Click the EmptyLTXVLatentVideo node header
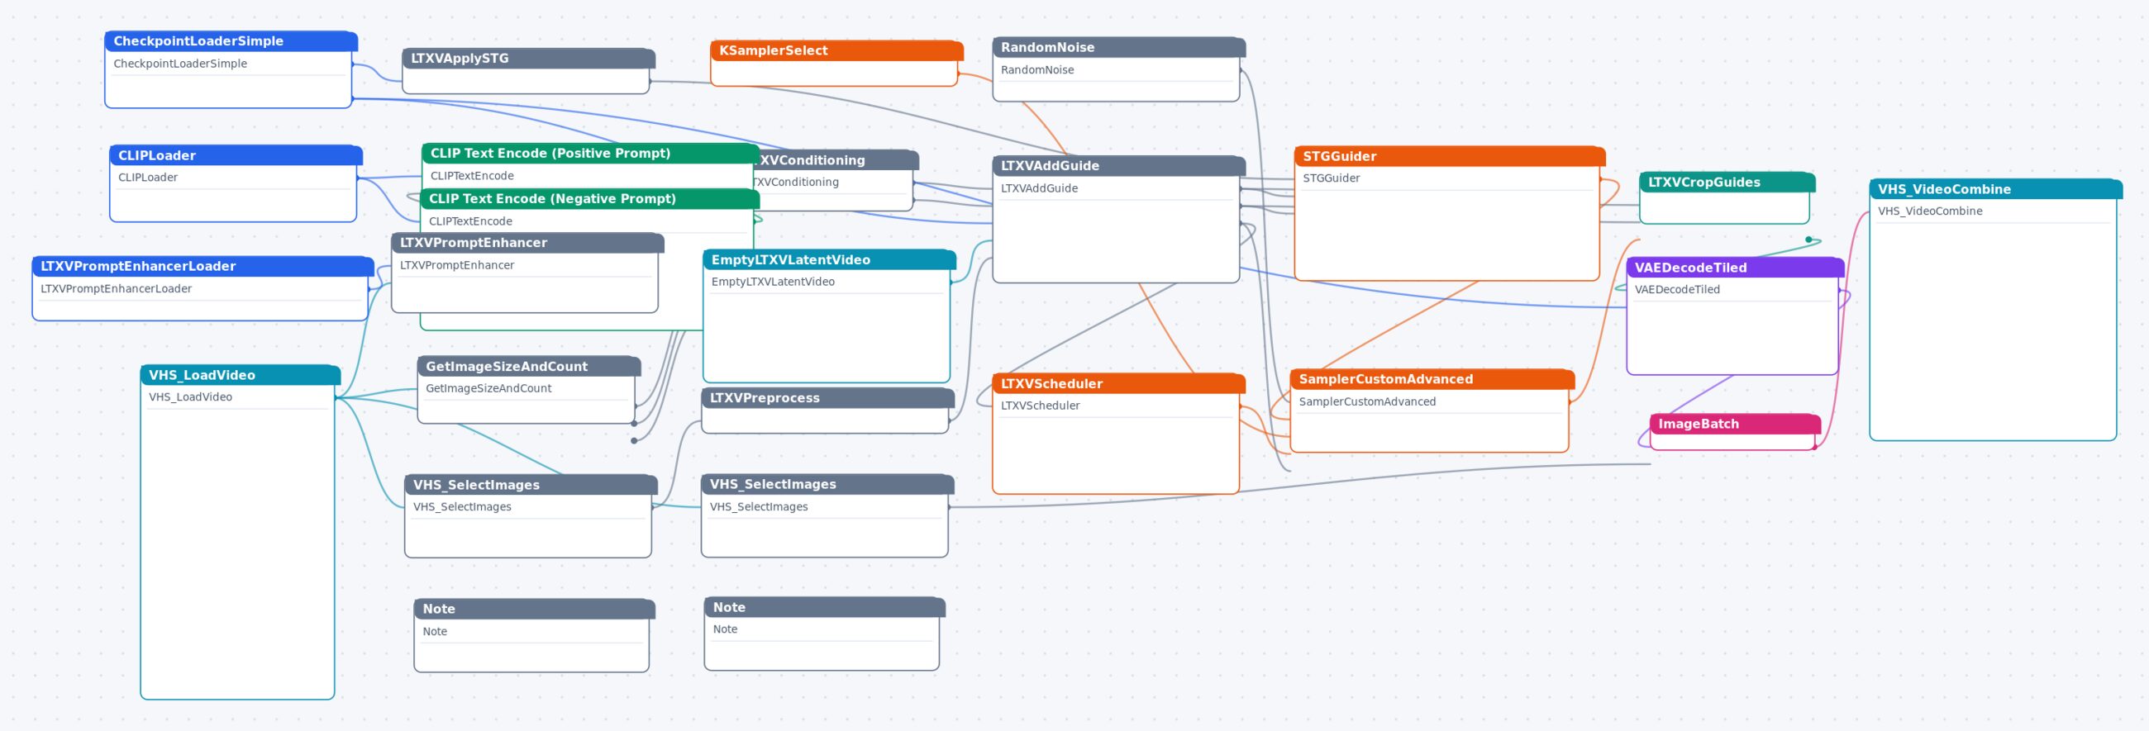Screen dimensions: 2149x731 tap(829, 260)
